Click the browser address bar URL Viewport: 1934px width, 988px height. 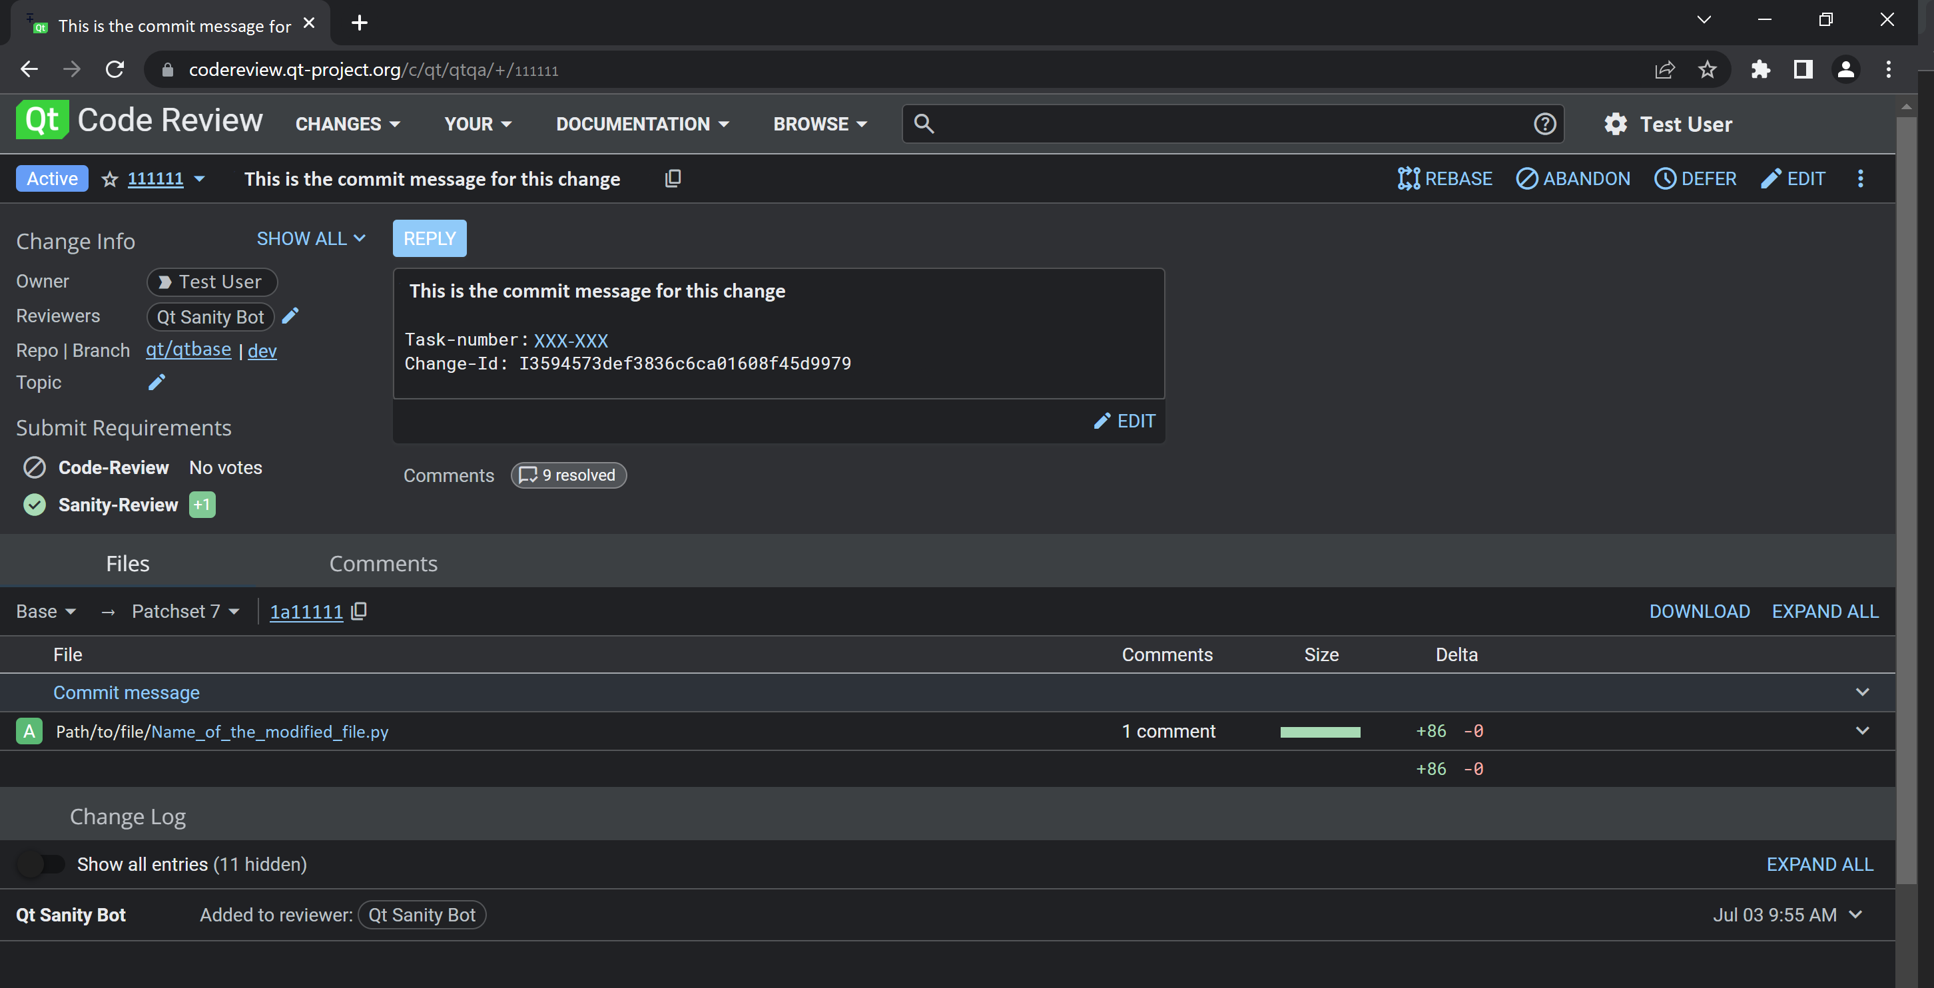(x=373, y=70)
